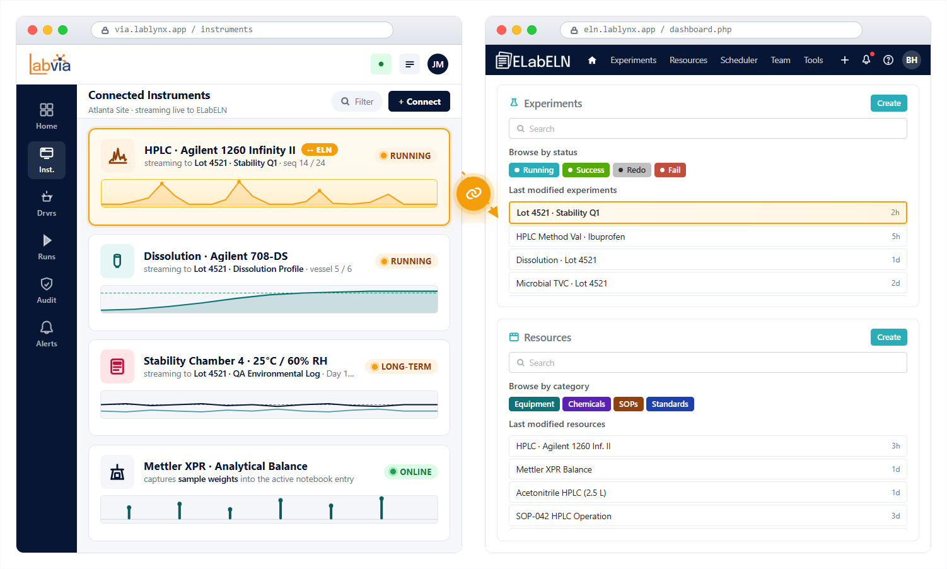This screenshot has height=569, width=947.
Task: Open the Microbial TVC · Lot 4521 experiment
Action: [x=708, y=283]
